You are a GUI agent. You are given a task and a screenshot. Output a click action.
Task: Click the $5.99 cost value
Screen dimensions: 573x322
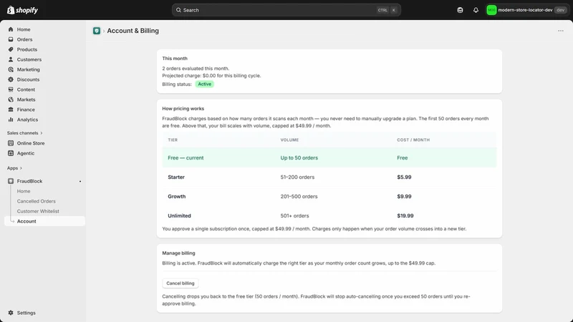click(x=404, y=177)
